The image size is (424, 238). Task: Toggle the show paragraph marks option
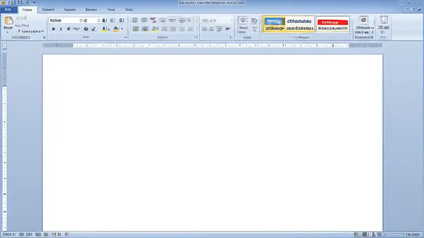[190, 20]
